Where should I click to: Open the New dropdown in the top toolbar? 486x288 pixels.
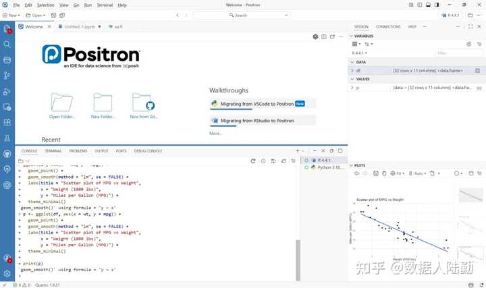click(11, 15)
